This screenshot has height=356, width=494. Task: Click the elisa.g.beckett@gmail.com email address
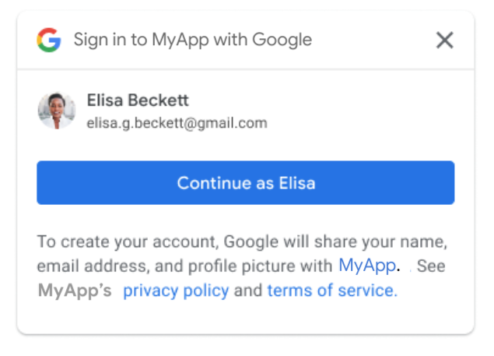(177, 122)
